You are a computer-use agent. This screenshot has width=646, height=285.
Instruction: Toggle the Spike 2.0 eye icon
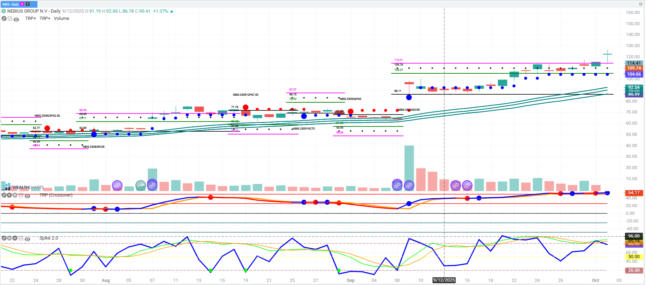(27, 239)
